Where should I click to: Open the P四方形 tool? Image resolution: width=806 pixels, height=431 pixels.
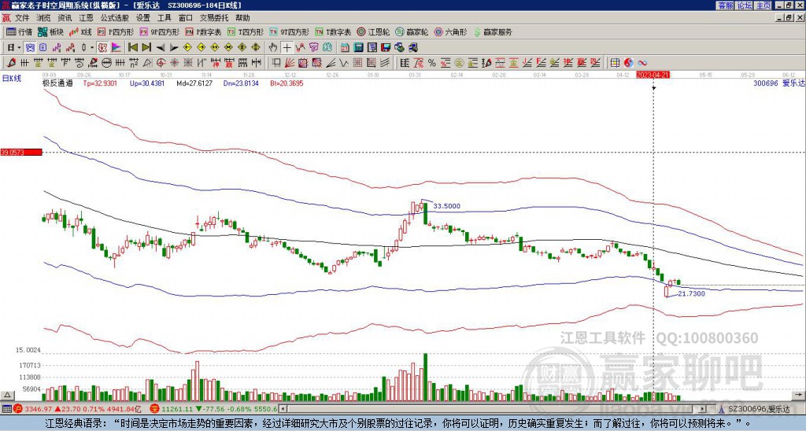pos(116,31)
